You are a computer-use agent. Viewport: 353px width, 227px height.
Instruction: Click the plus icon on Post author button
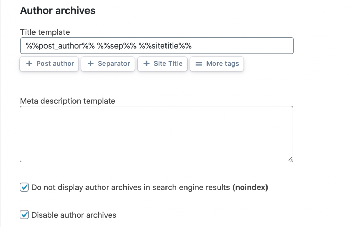pyautogui.click(x=29, y=64)
